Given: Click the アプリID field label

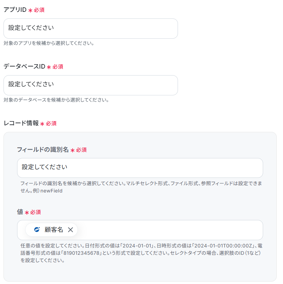Looking at the screenshot, I should point(15,10).
